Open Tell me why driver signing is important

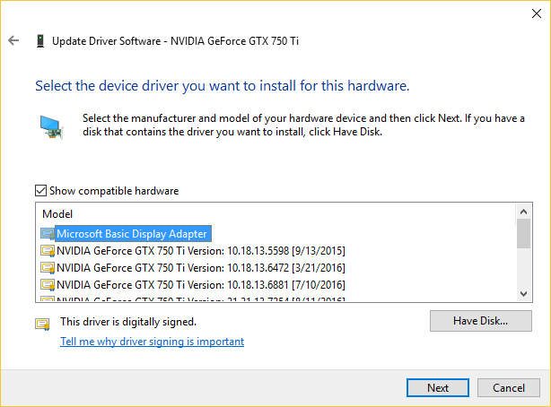pos(153,342)
